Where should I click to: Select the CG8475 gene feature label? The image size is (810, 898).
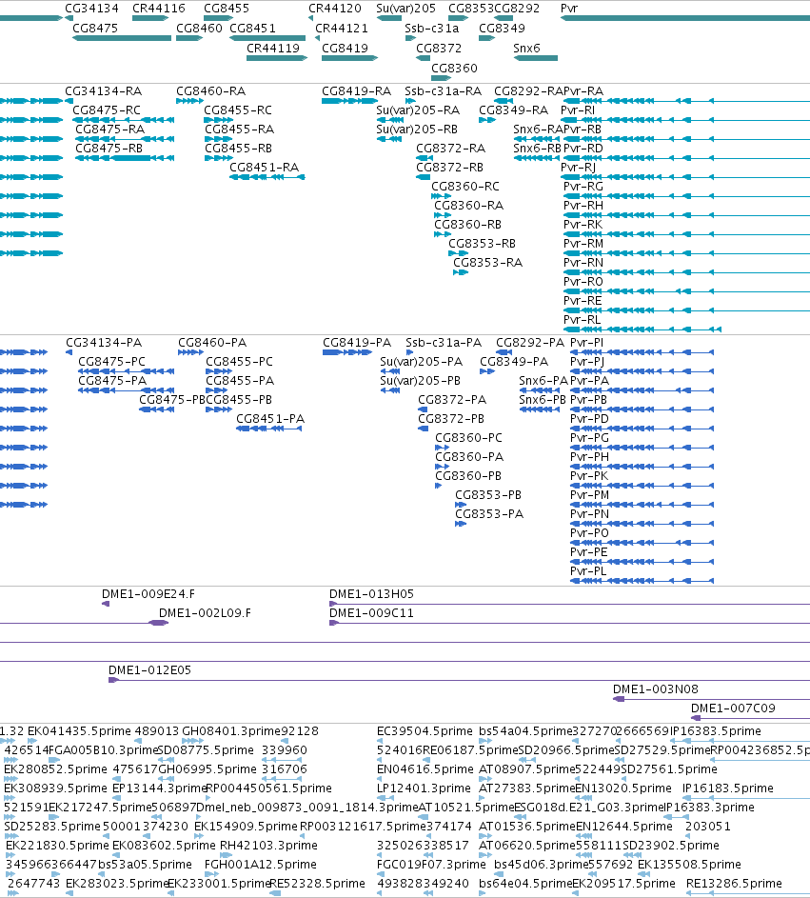tap(95, 28)
